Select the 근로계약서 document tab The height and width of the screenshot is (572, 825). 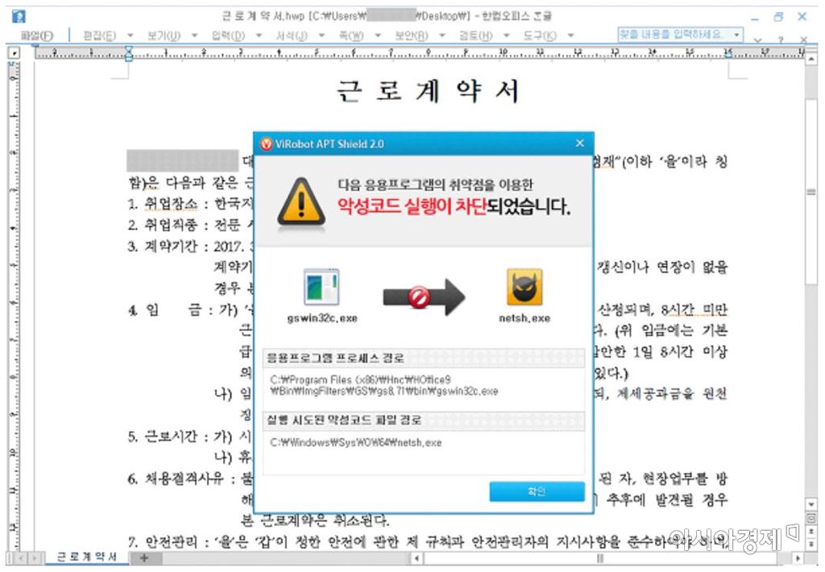pyautogui.click(x=86, y=557)
